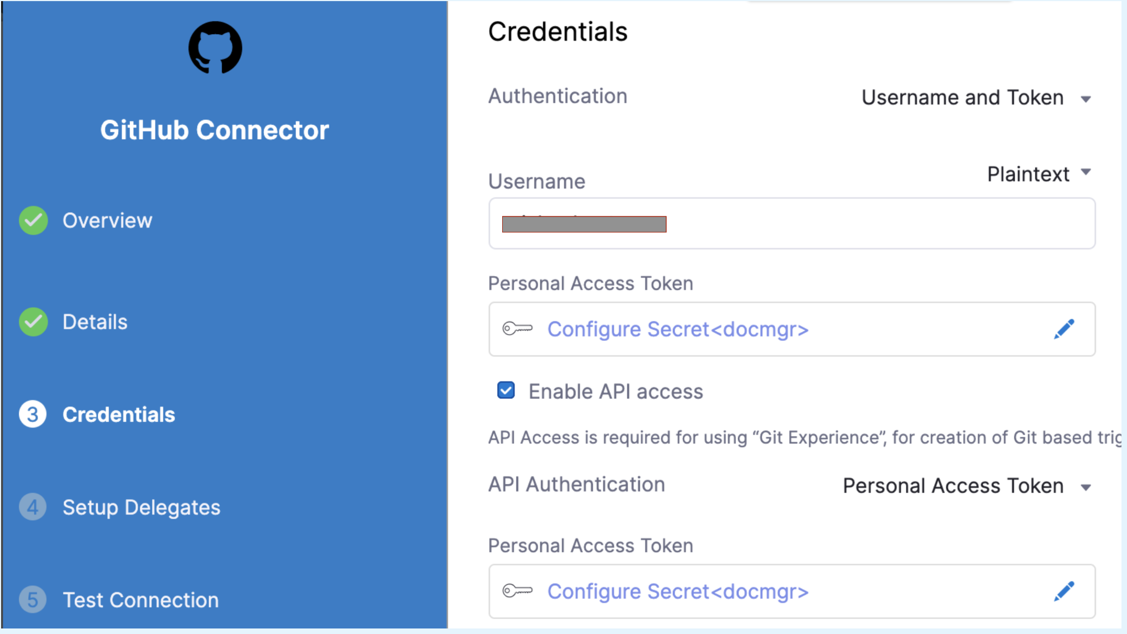This screenshot has width=1127, height=634.
Task: Edit the API Personal Access Token secret
Action: [x=1064, y=591]
